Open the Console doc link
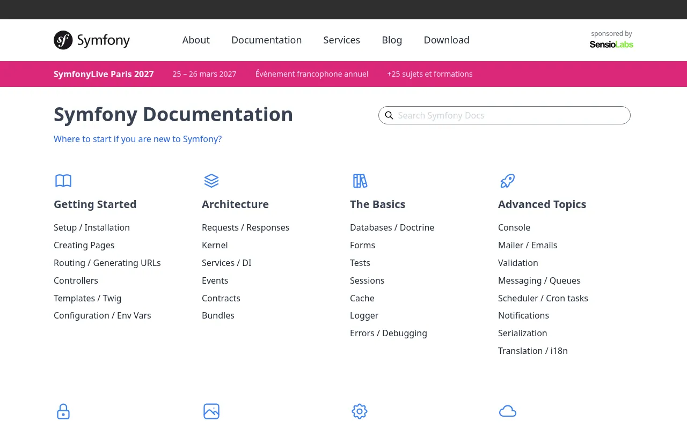 click(514, 227)
